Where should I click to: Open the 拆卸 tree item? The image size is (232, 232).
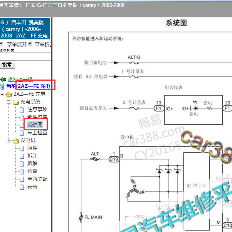[x=32, y=156]
